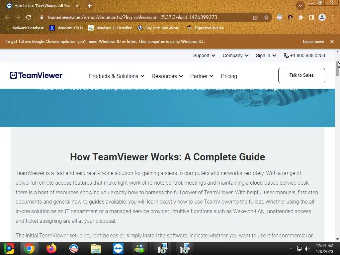Show hidden system tray icons
Image resolution: width=340 pixels, height=255 pixels.
click(291, 249)
